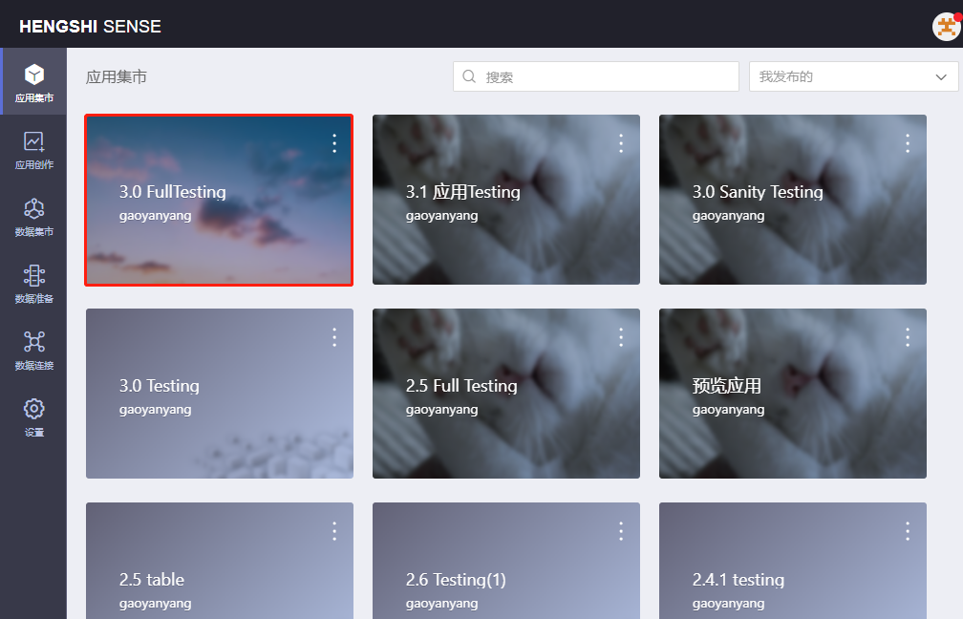The width and height of the screenshot is (963, 619).
Task: Open the 2.5 Full Testing app card
Action: pyautogui.click(x=506, y=394)
